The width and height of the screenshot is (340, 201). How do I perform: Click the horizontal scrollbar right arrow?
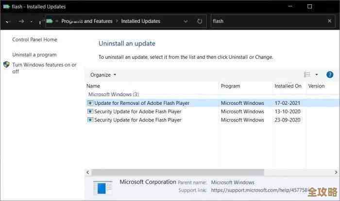(x=336, y=172)
